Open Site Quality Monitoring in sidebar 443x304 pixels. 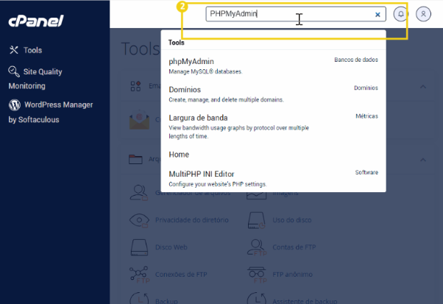point(35,79)
